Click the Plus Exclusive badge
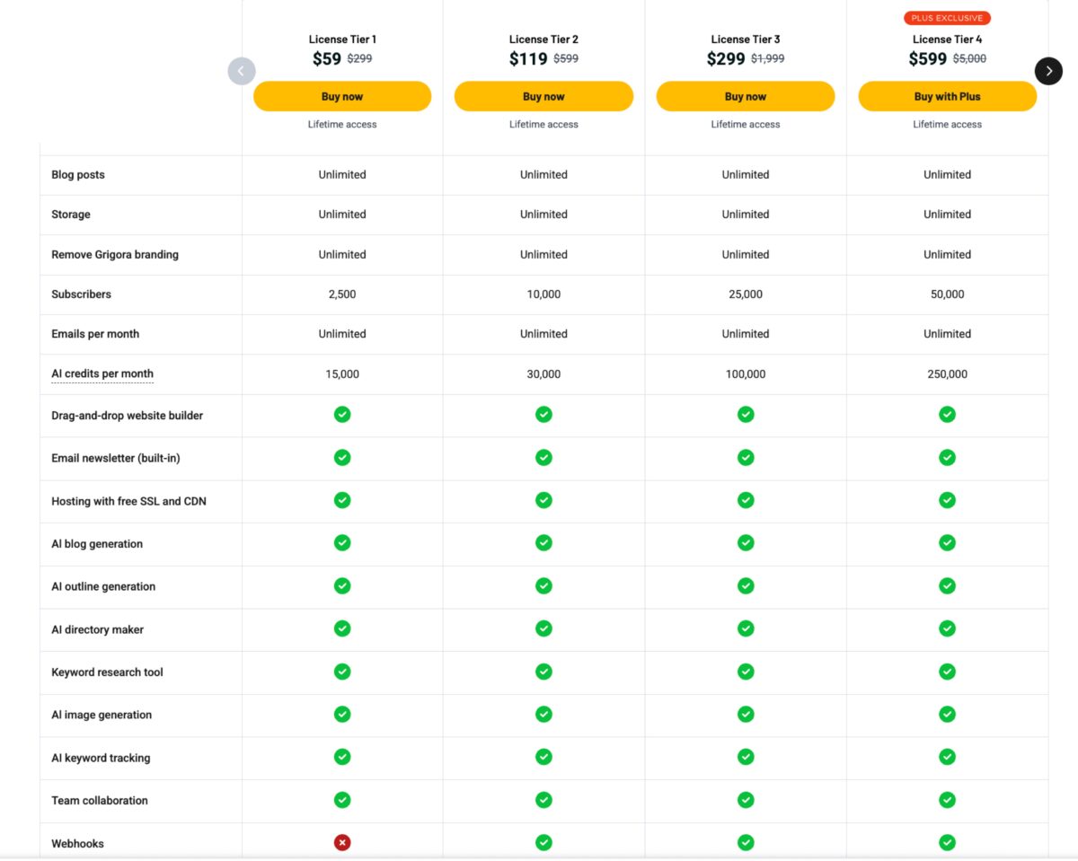The width and height of the screenshot is (1078, 861). tap(947, 18)
